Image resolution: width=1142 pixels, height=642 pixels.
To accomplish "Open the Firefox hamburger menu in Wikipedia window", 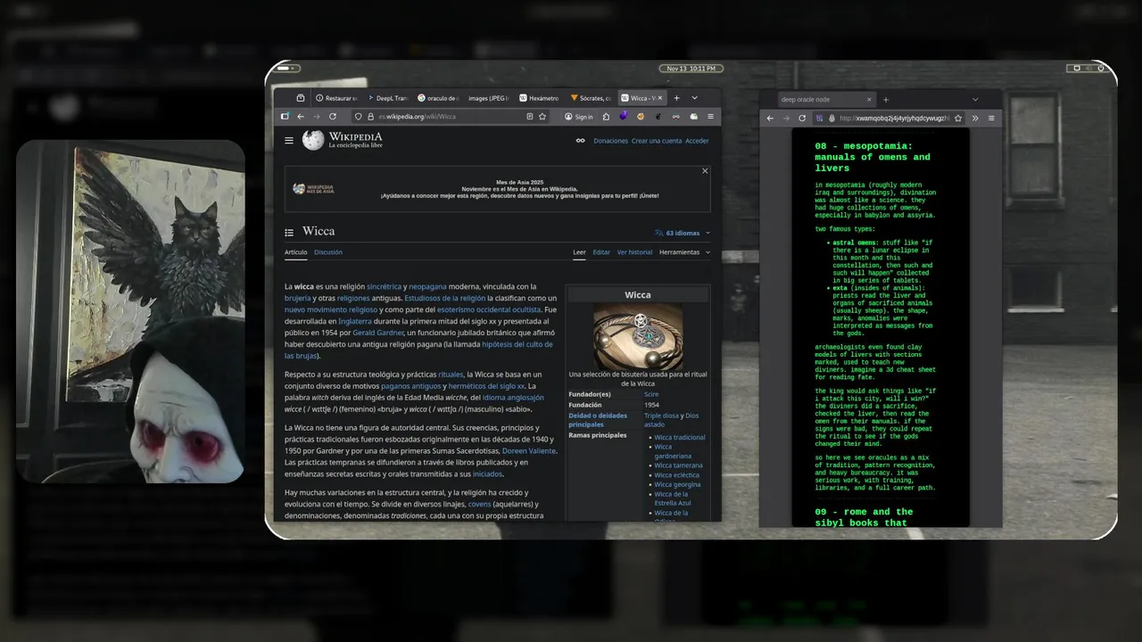I will [710, 117].
